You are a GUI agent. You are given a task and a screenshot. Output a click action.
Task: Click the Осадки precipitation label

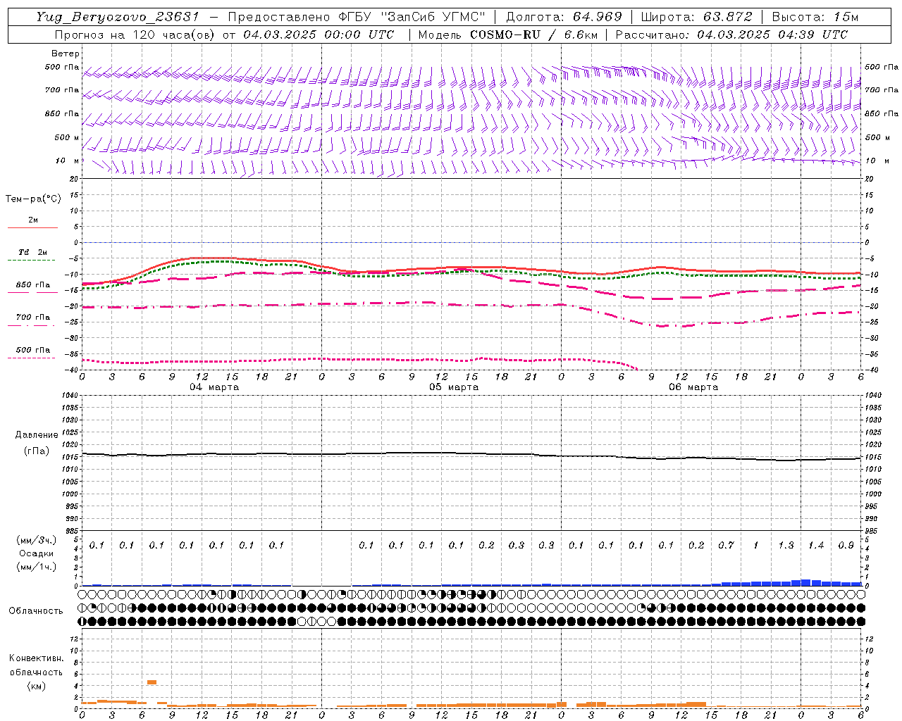[x=36, y=553]
